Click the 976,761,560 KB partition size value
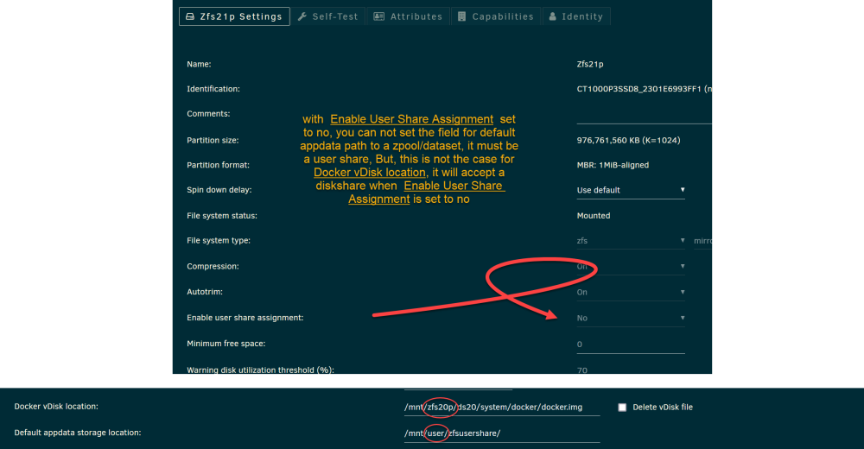The image size is (864, 449). [628, 140]
